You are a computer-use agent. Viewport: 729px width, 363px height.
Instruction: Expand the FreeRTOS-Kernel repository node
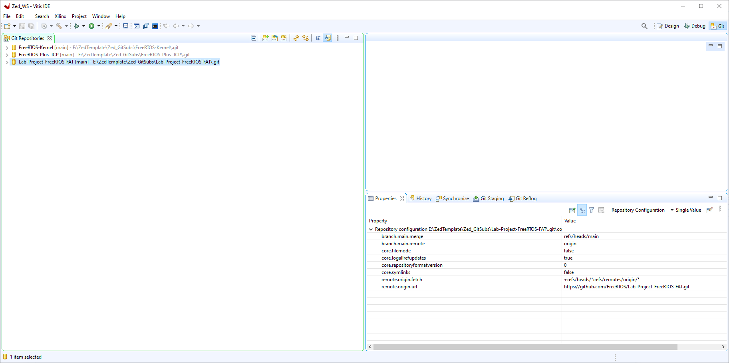click(x=7, y=48)
